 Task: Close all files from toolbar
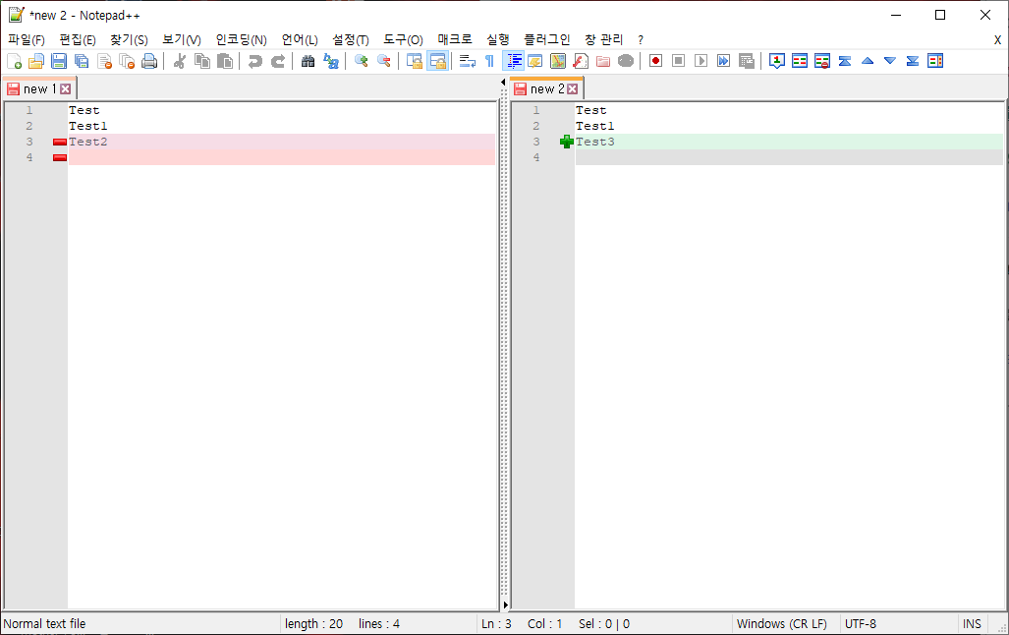click(x=127, y=61)
